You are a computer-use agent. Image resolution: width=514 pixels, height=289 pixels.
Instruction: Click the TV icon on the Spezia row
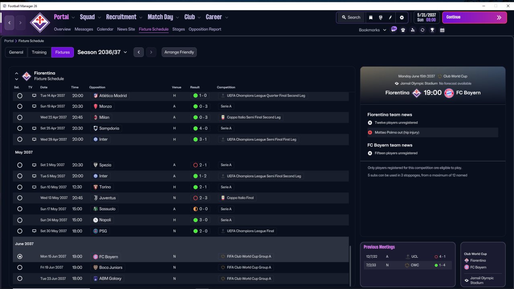pyautogui.click(x=34, y=165)
